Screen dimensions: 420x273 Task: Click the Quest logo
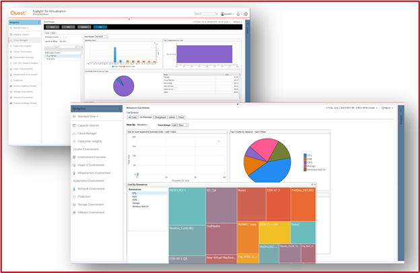pos(18,13)
